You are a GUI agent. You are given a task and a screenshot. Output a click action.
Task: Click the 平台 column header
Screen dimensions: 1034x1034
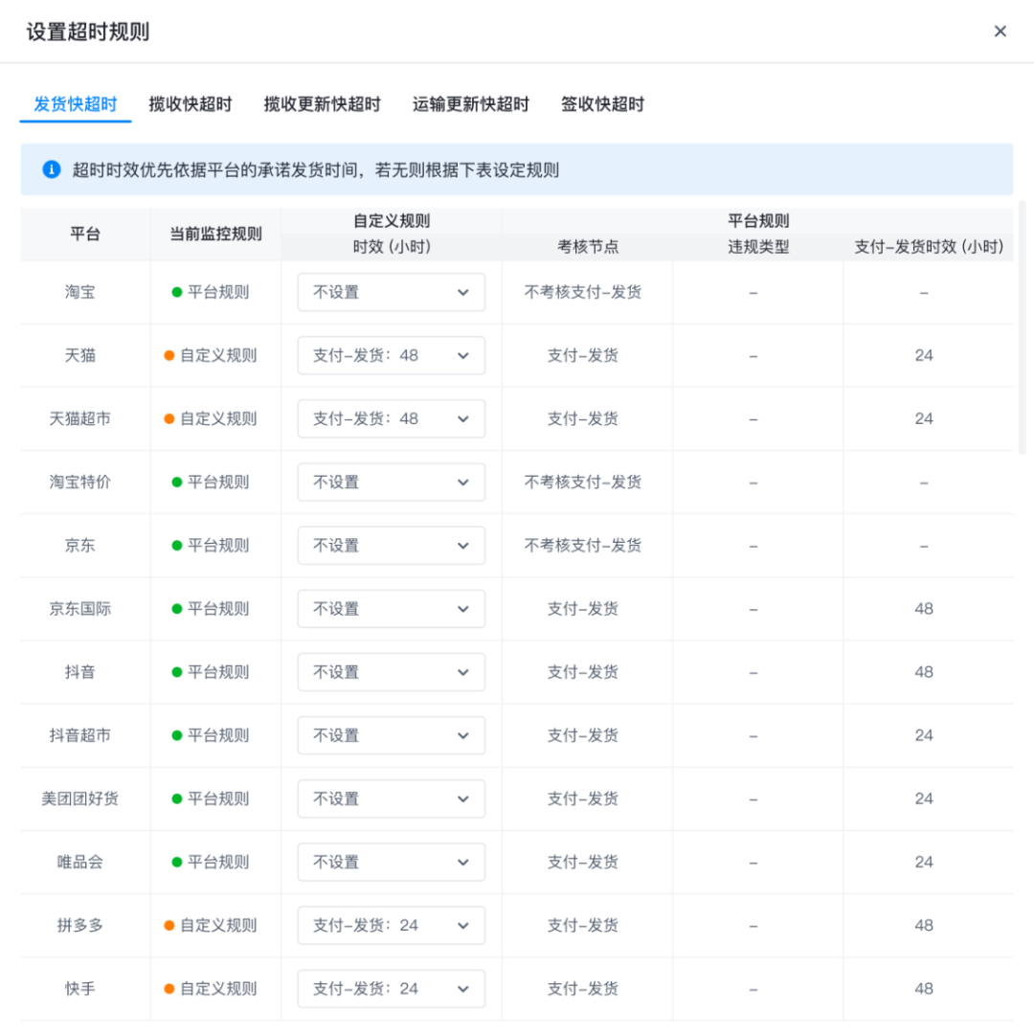click(85, 235)
